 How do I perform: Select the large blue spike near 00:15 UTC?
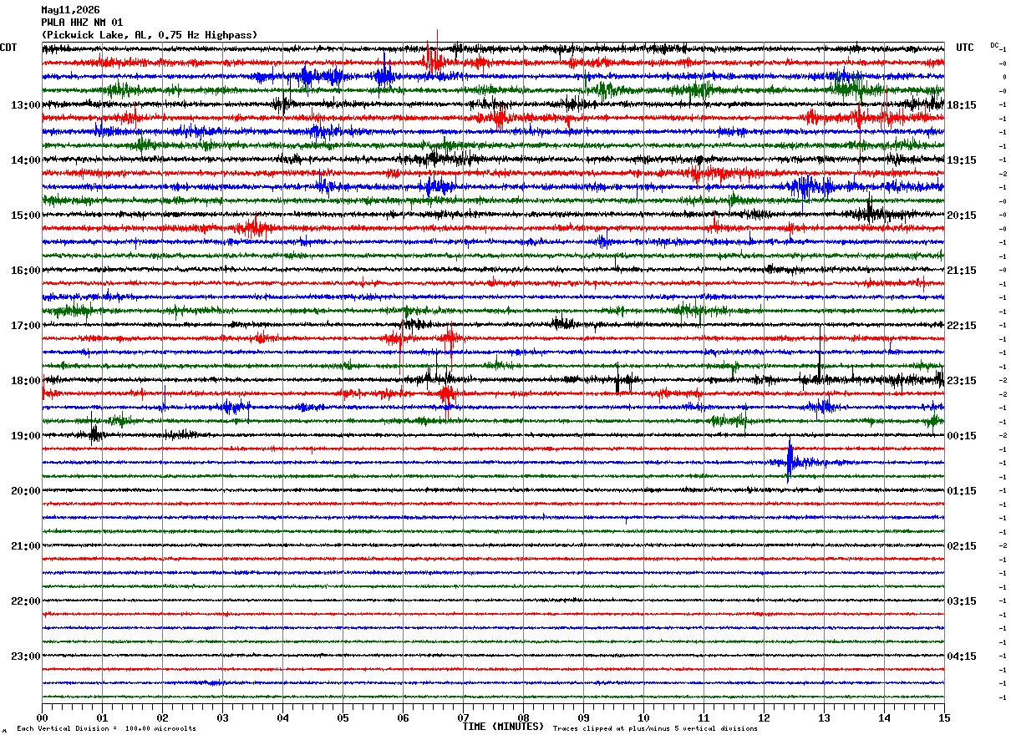(790, 462)
